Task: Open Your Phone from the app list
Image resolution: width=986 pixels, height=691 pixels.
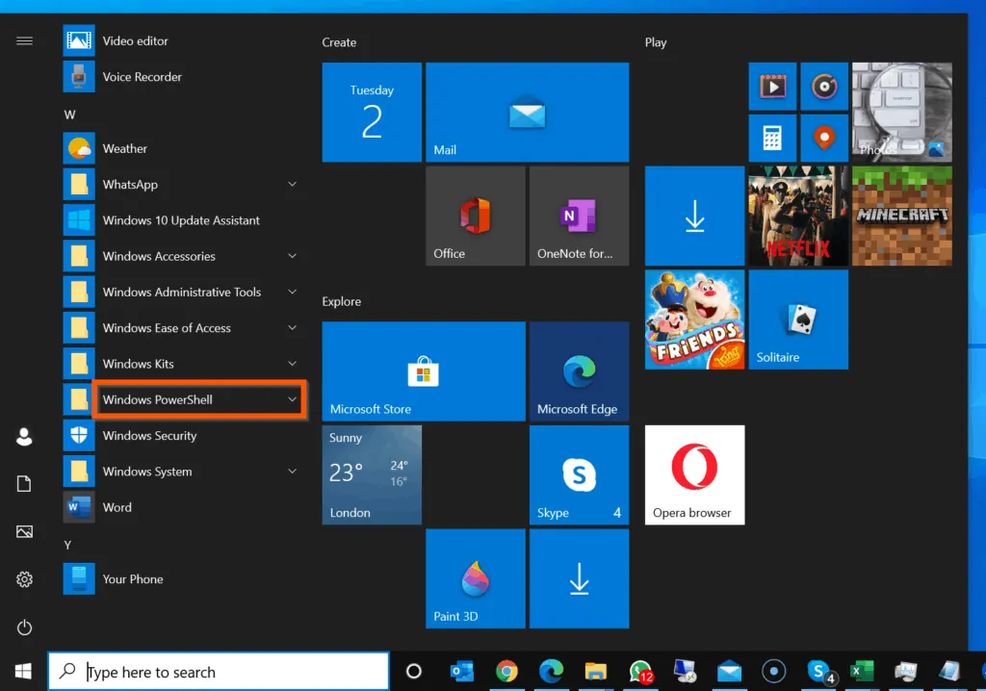Action: click(182, 578)
